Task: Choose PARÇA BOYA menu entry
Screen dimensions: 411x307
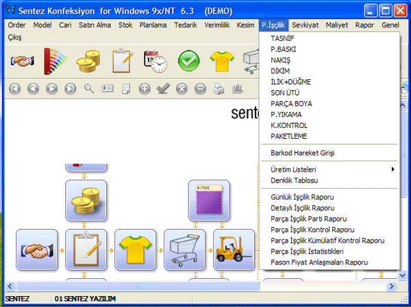Action: pos(330,104)
